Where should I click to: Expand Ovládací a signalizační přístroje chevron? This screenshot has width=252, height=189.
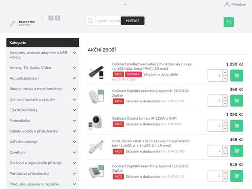point(74,163)
